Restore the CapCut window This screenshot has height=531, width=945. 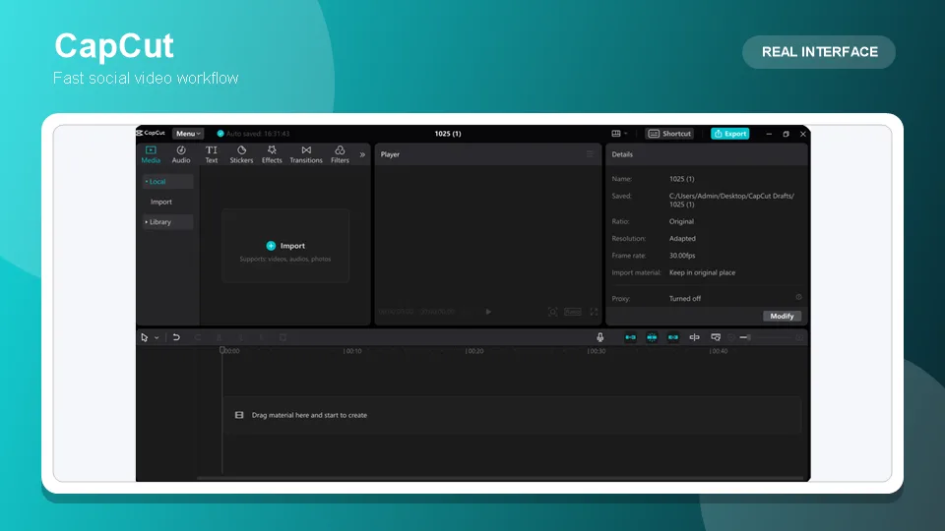pos(786,134)
